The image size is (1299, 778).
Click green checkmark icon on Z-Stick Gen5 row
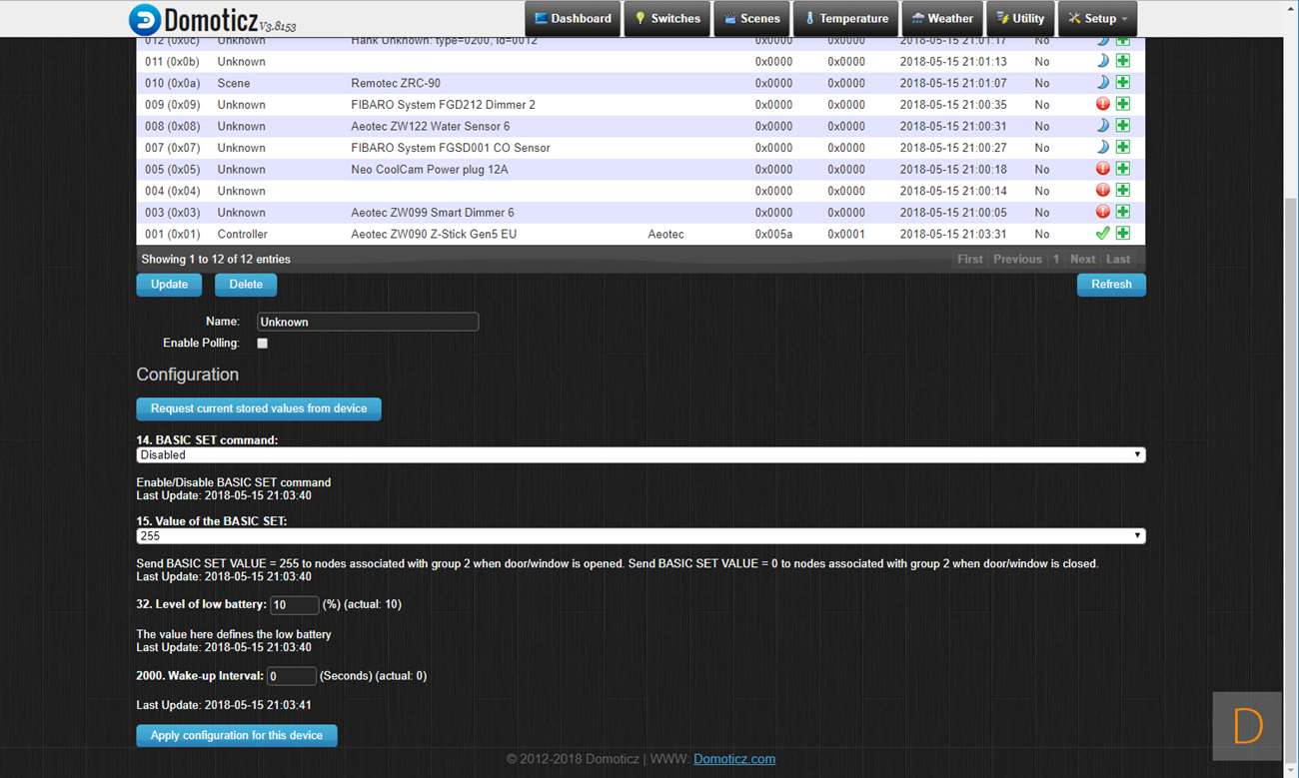[1103, 234]
